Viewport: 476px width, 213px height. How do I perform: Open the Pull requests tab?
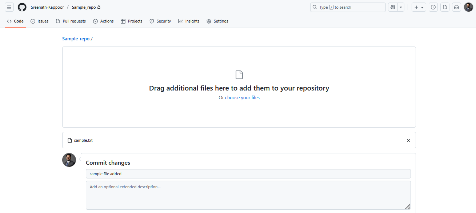click(x=71, y=21)
